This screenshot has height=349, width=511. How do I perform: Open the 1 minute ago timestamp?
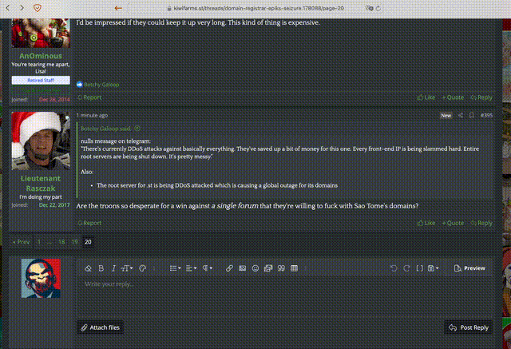coord(92,115)
